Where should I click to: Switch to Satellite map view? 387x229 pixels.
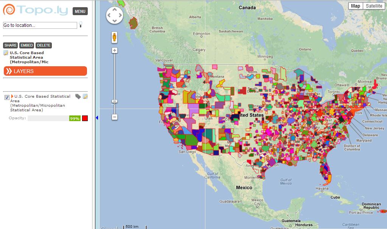(374, 6)
